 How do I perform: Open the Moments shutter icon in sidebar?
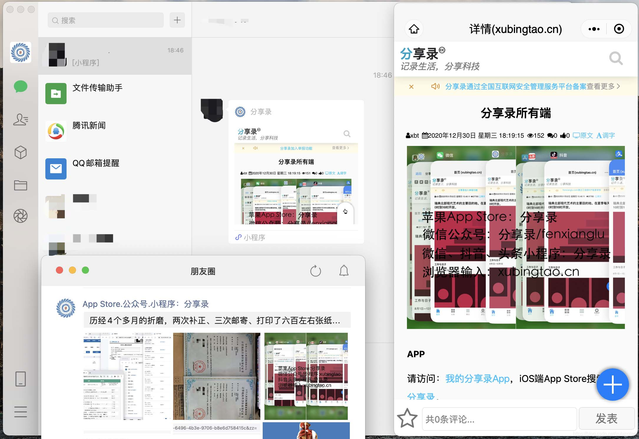(x=21, y=216)
